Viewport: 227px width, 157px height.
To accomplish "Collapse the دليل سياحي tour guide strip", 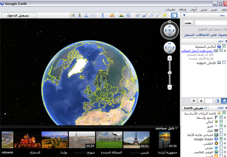I will point(176,128).
